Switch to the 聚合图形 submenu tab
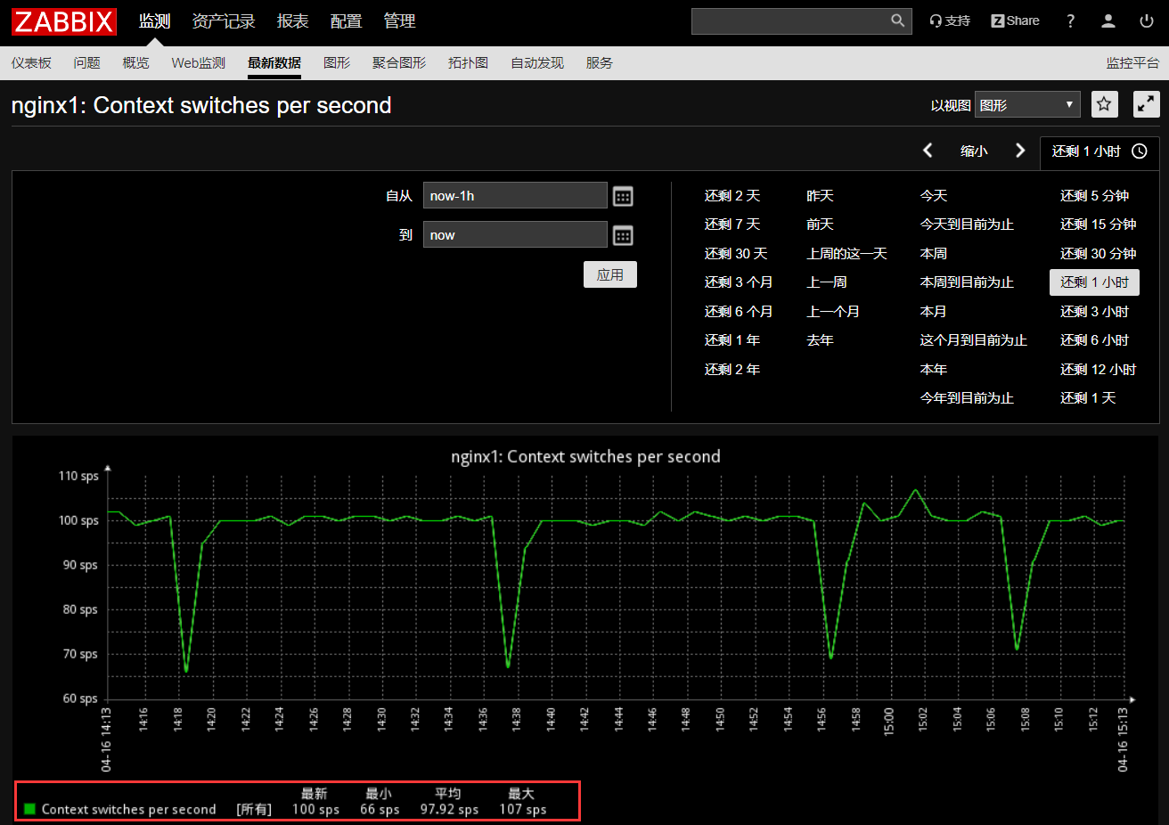 398,62
